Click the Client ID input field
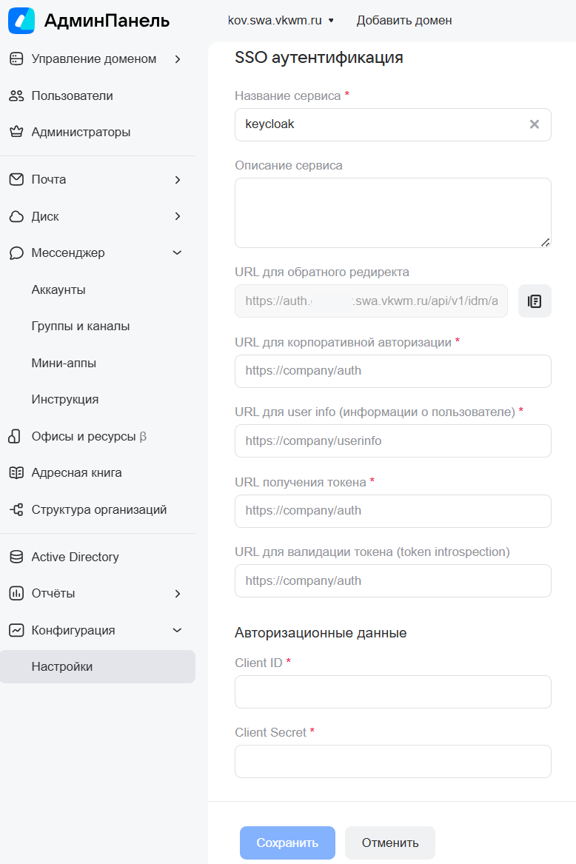Screen dimensions: 576x864 [393, 691]
